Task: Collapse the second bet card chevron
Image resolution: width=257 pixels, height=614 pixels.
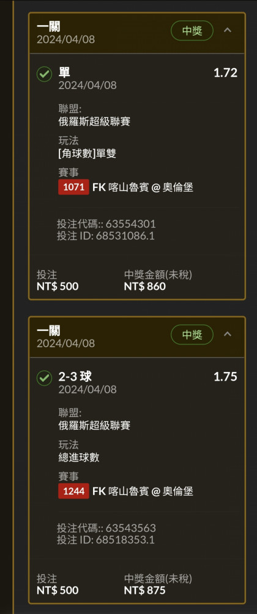Action: [228, 334]
